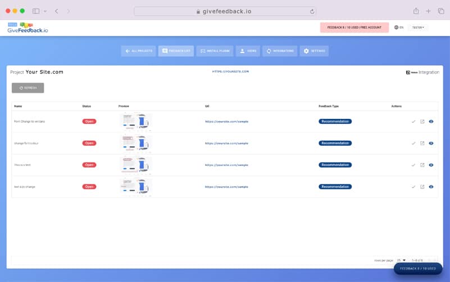Open URL link in 'Font Change to verdana' row
Screen dimensions: 450x282
226,122
